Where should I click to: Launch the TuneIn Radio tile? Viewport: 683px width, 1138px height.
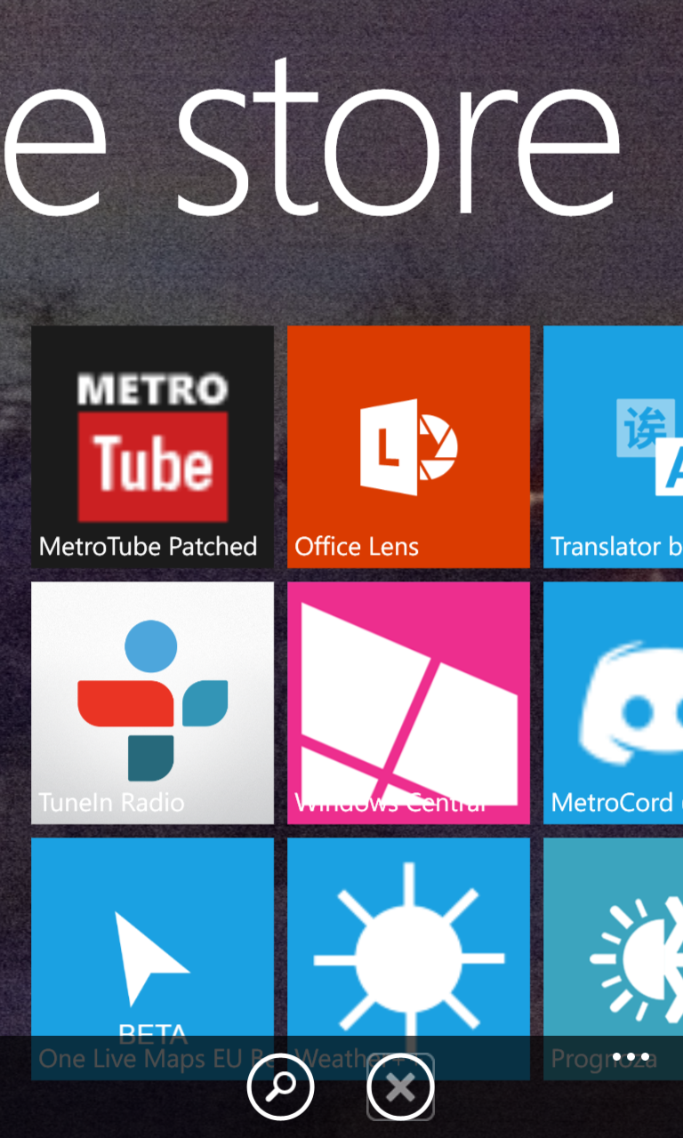(x=152, y=702)
